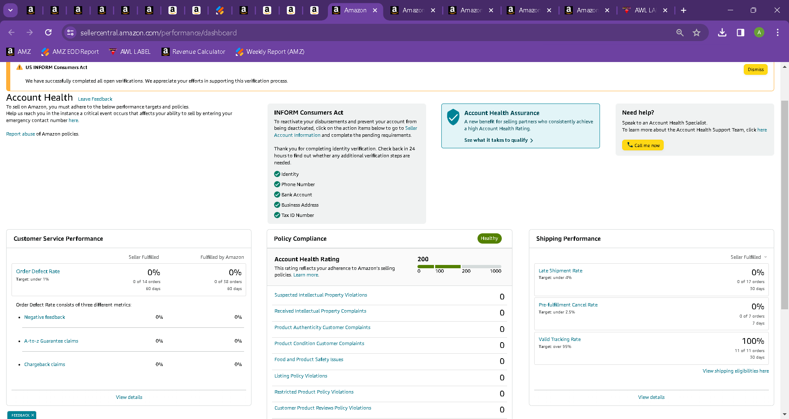The height and width of the screenshot is (419, 789).
Task: Switch to the AWL LABEL tab
Action: 645,10
